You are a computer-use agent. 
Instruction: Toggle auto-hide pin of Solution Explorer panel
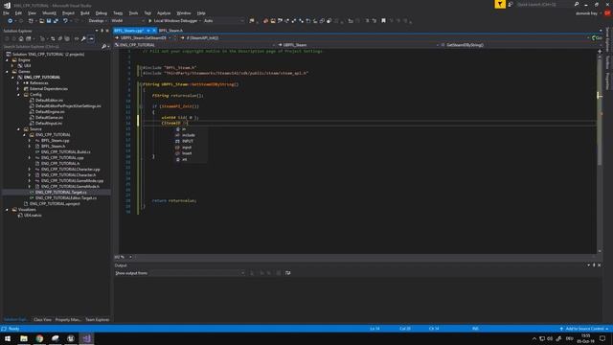(102, 31)
